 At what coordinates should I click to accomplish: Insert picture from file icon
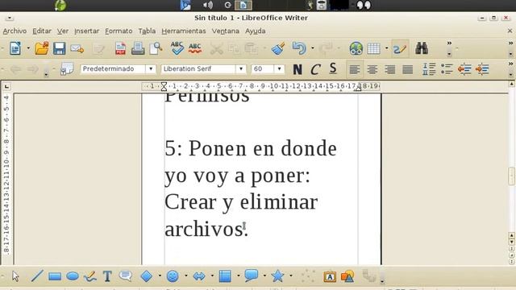[347, 276]
